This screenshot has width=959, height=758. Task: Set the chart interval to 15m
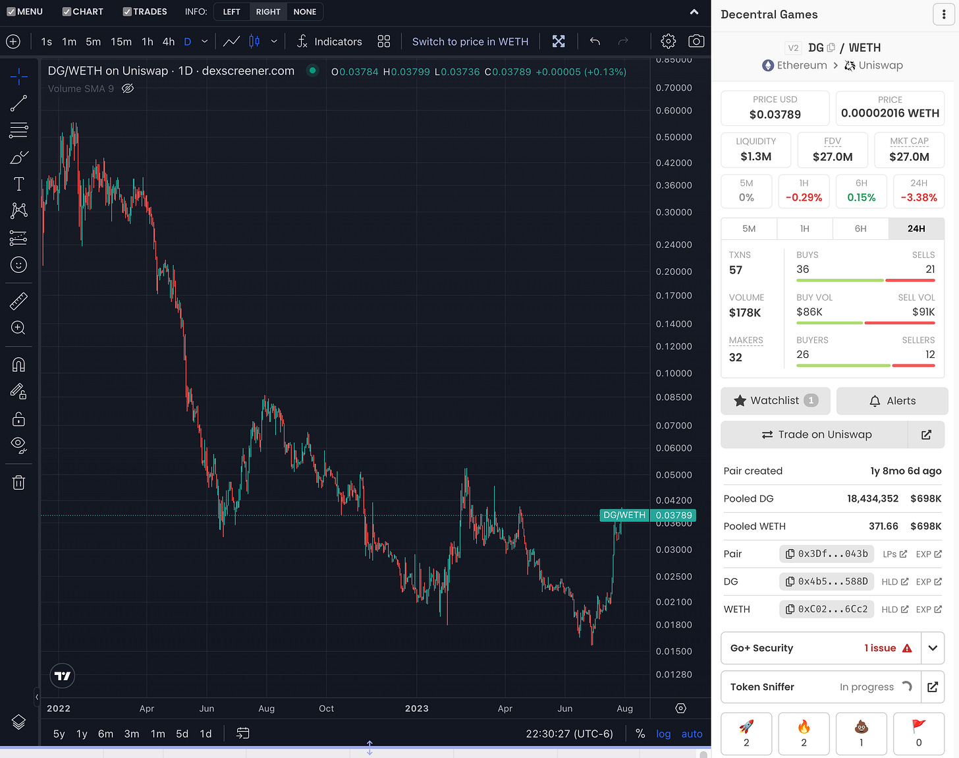(x=121, y=42)
